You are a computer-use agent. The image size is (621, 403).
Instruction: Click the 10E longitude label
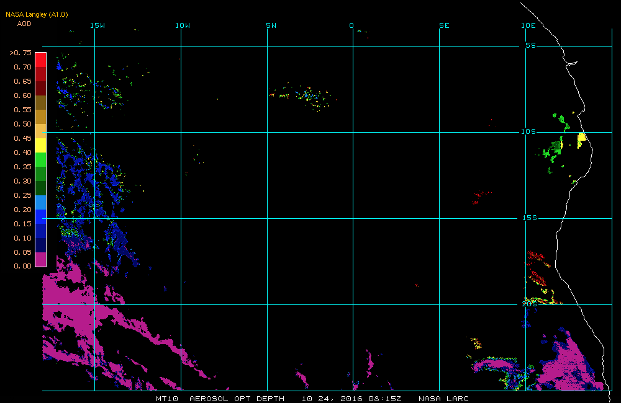click(528, 25)
